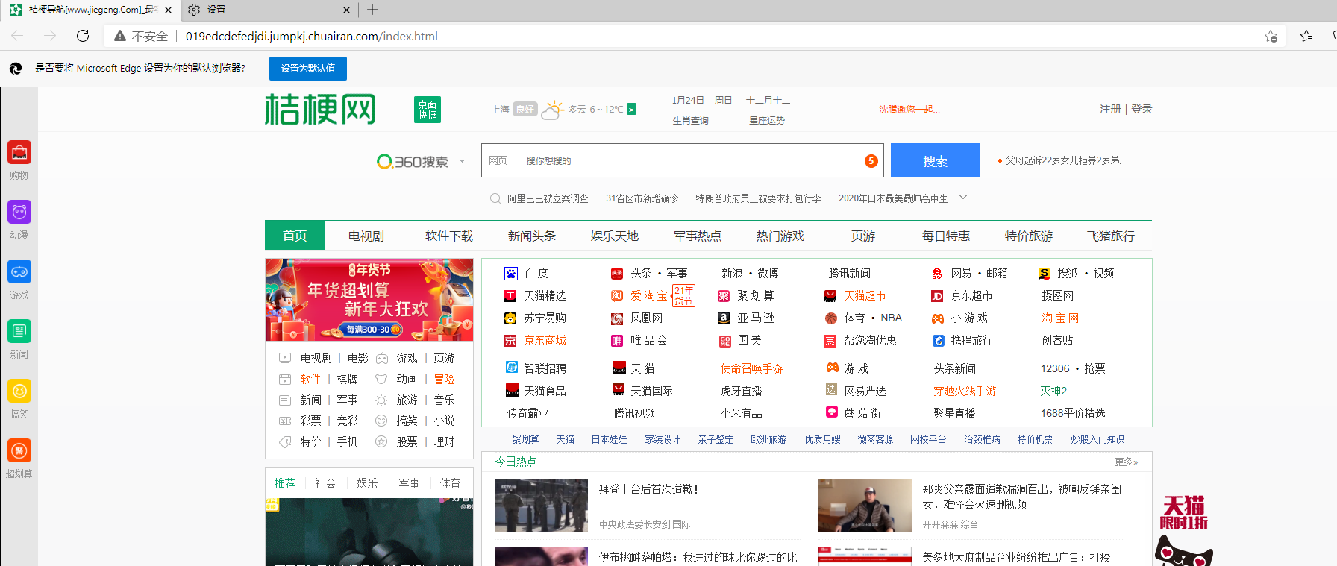Image resolution: width=1337 pixels, height=566 pixels.
Task: Click the 京东超市 JD icon
Action: click(x=937, y=296)
